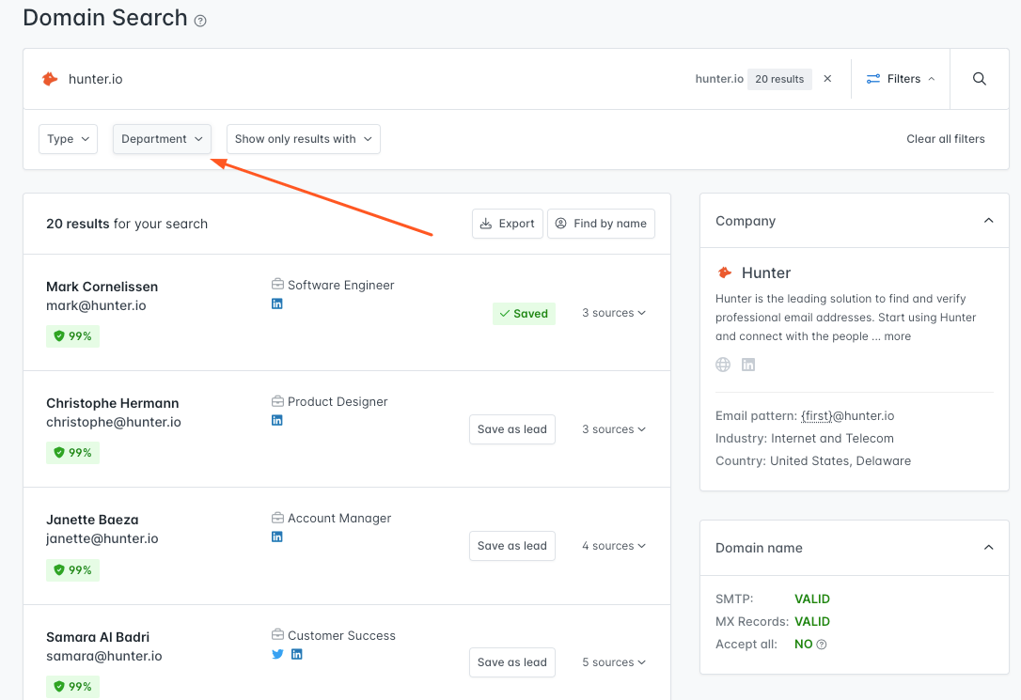Expand 3 sources for Christophe Hermann
The height and width of the screenshot is (700, 1021).
(x=614, y=429)
